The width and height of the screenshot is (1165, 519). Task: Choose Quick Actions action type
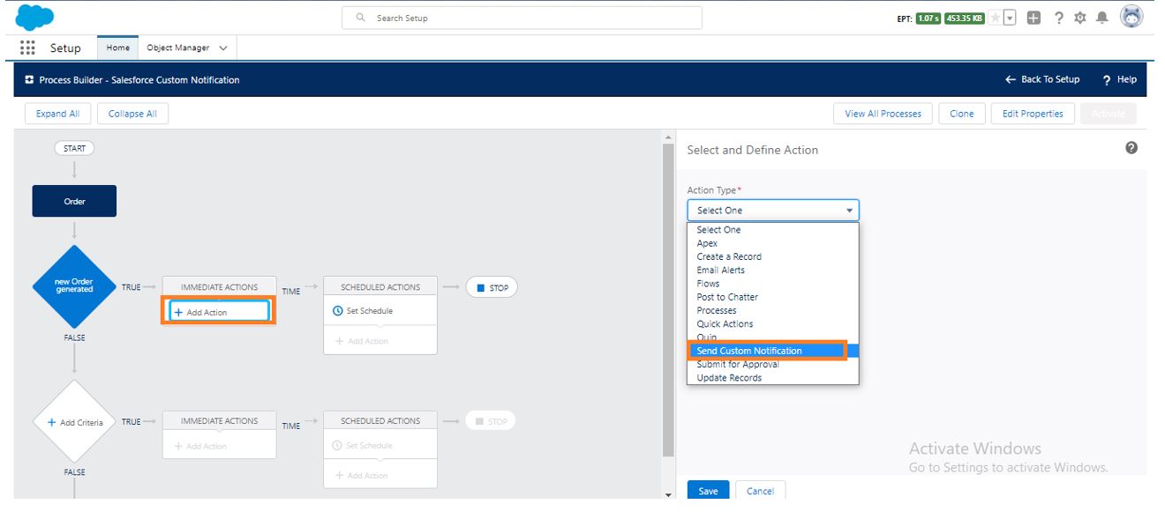773,323
